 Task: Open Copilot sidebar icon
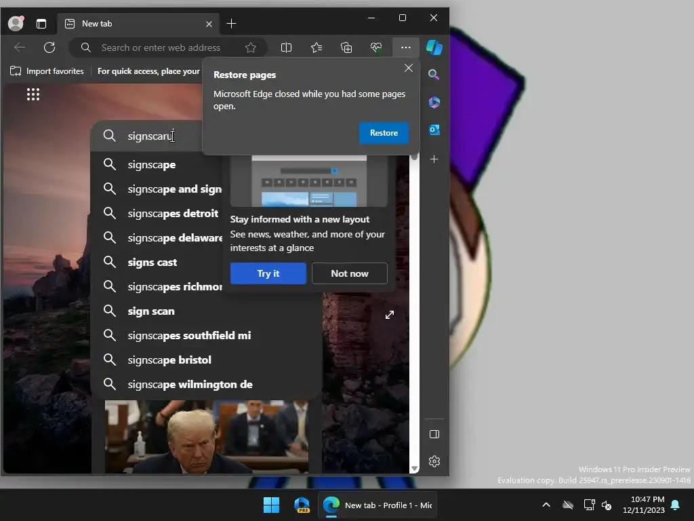point(434,47)
